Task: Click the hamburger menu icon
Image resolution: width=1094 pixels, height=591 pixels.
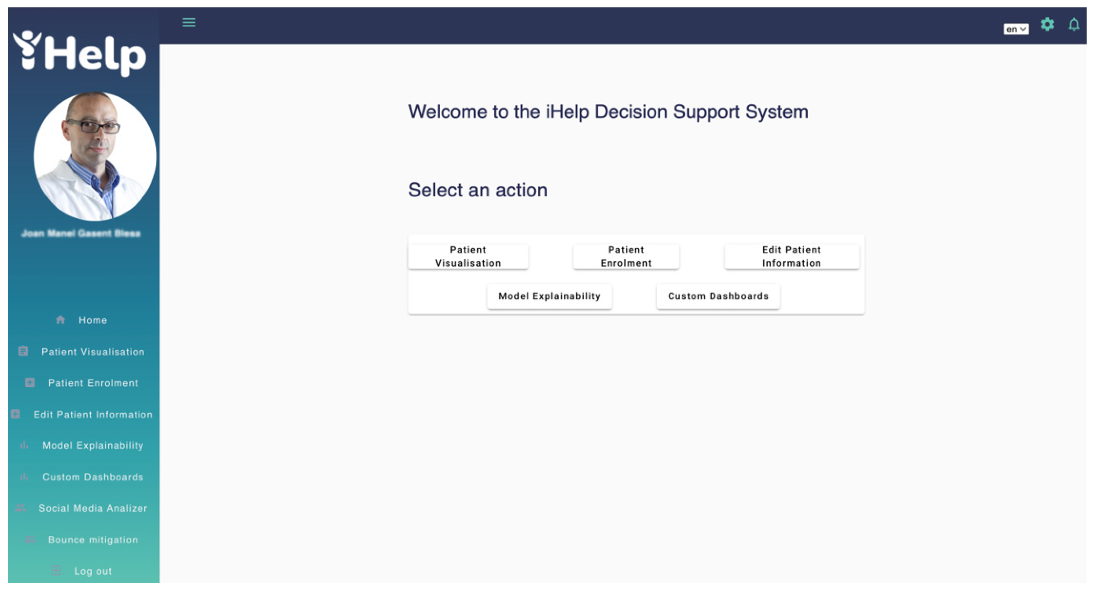Action: (x=189, y=22)
